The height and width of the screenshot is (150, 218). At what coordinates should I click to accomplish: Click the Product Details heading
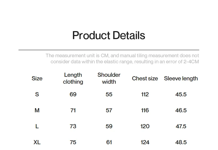coord(109,35)
